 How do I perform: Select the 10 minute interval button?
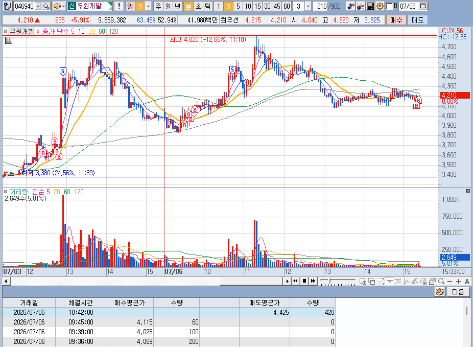248,6
